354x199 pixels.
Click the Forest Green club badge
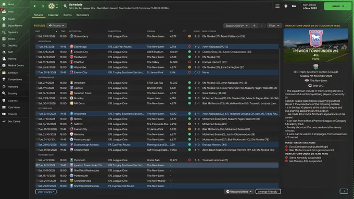coord(52,6)
